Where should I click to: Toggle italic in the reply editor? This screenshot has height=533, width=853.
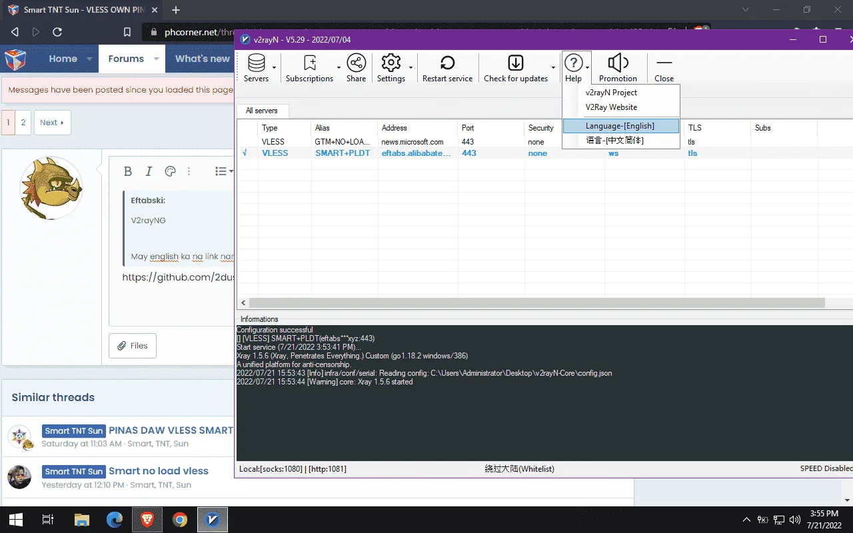[149, 171]
